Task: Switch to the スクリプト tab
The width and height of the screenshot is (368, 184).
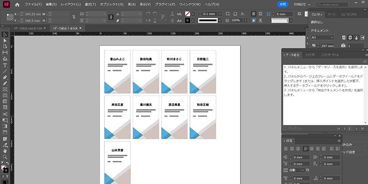Action: point(310,55)
